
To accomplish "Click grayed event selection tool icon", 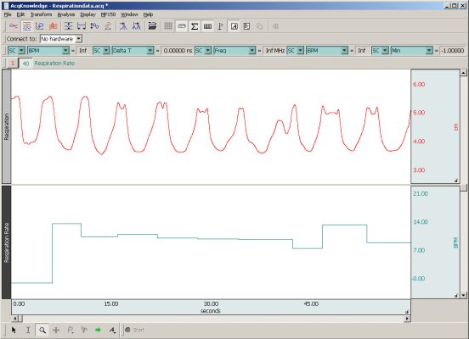I will tap(84, 330).
